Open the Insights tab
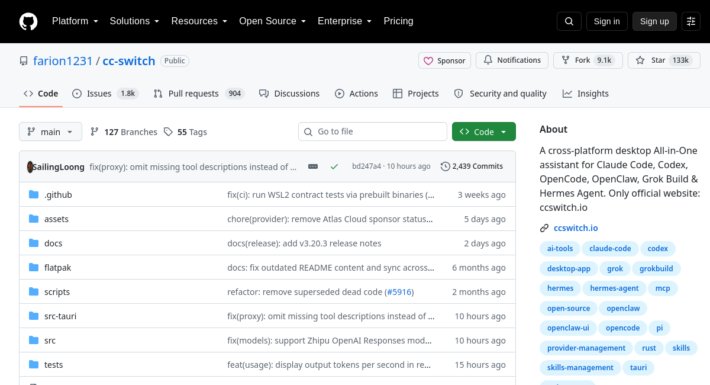Screen dimensions: 710x385 (x=586, y=94)
